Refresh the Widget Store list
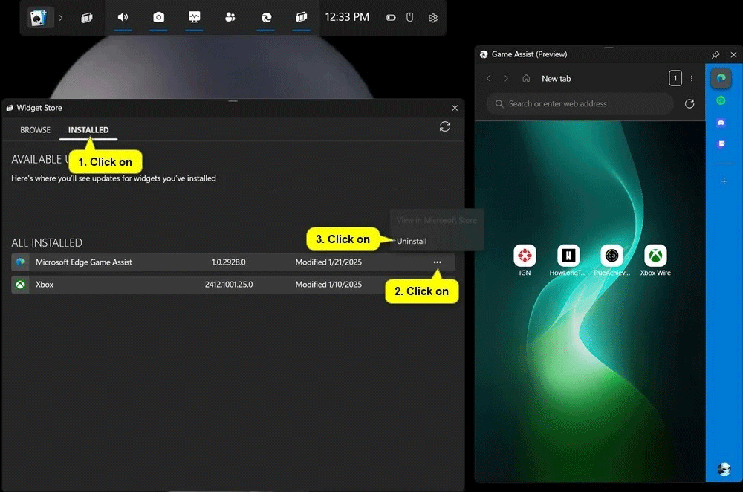This screenshot has width=743, height=492. click(x=445, y=127)
